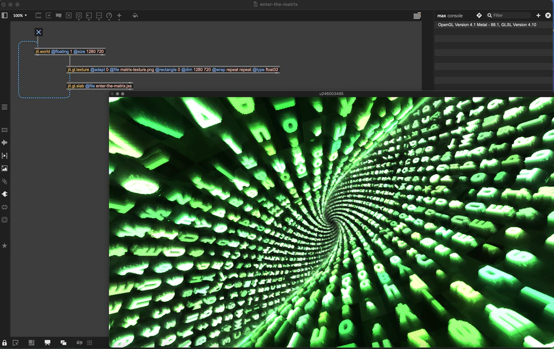This screenshot has width=554, height=349.
Task: Select the jit.world object box
Action: pyautogui.click(x=70, y=51)
